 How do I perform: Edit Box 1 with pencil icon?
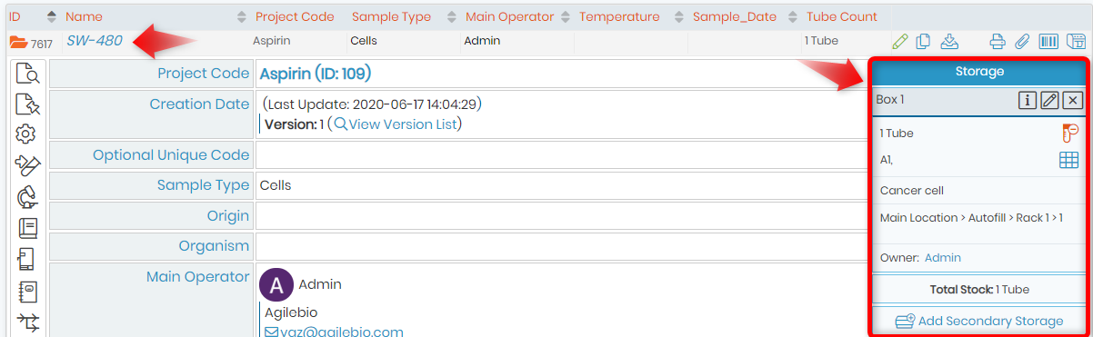1050,100
